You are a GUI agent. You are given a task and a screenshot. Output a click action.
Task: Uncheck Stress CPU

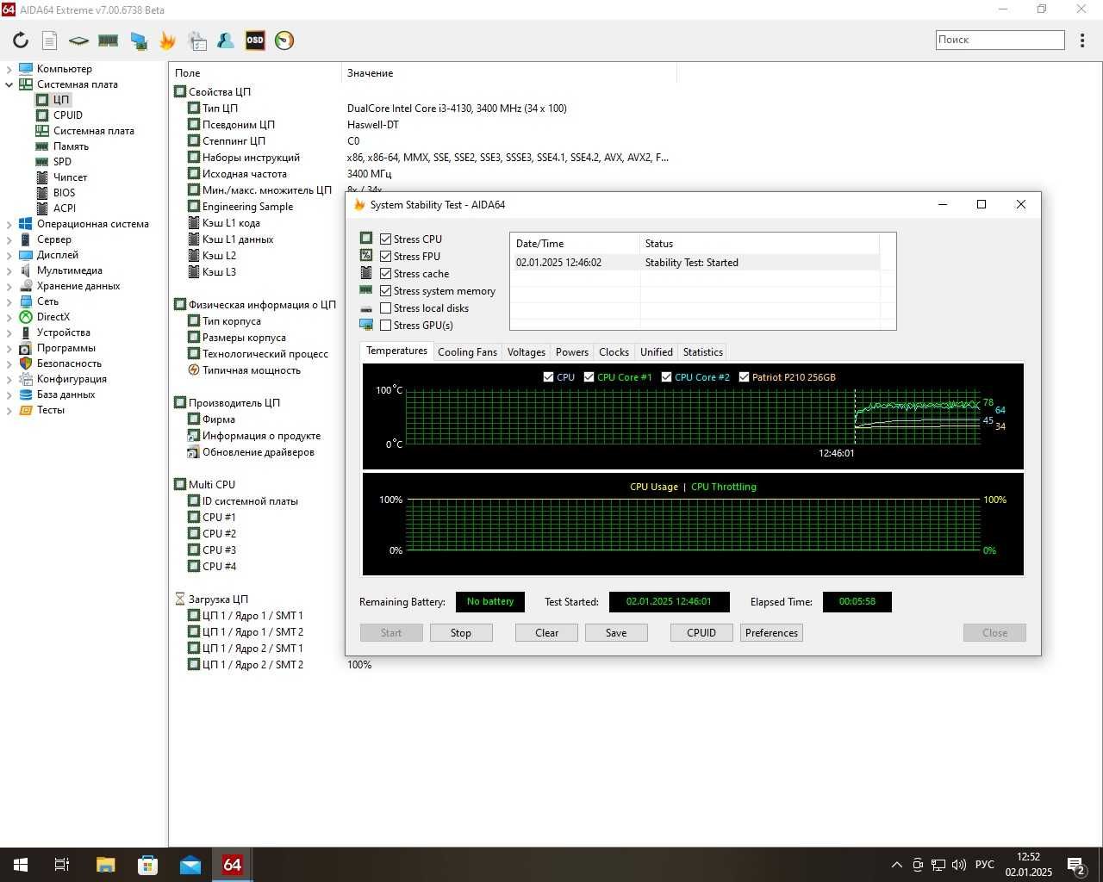coord(386,239)
